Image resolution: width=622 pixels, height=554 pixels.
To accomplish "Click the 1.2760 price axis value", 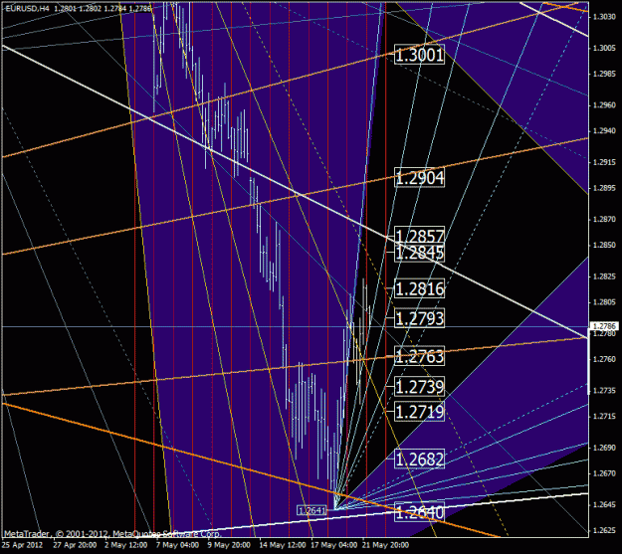I will [x=604, y=359].
